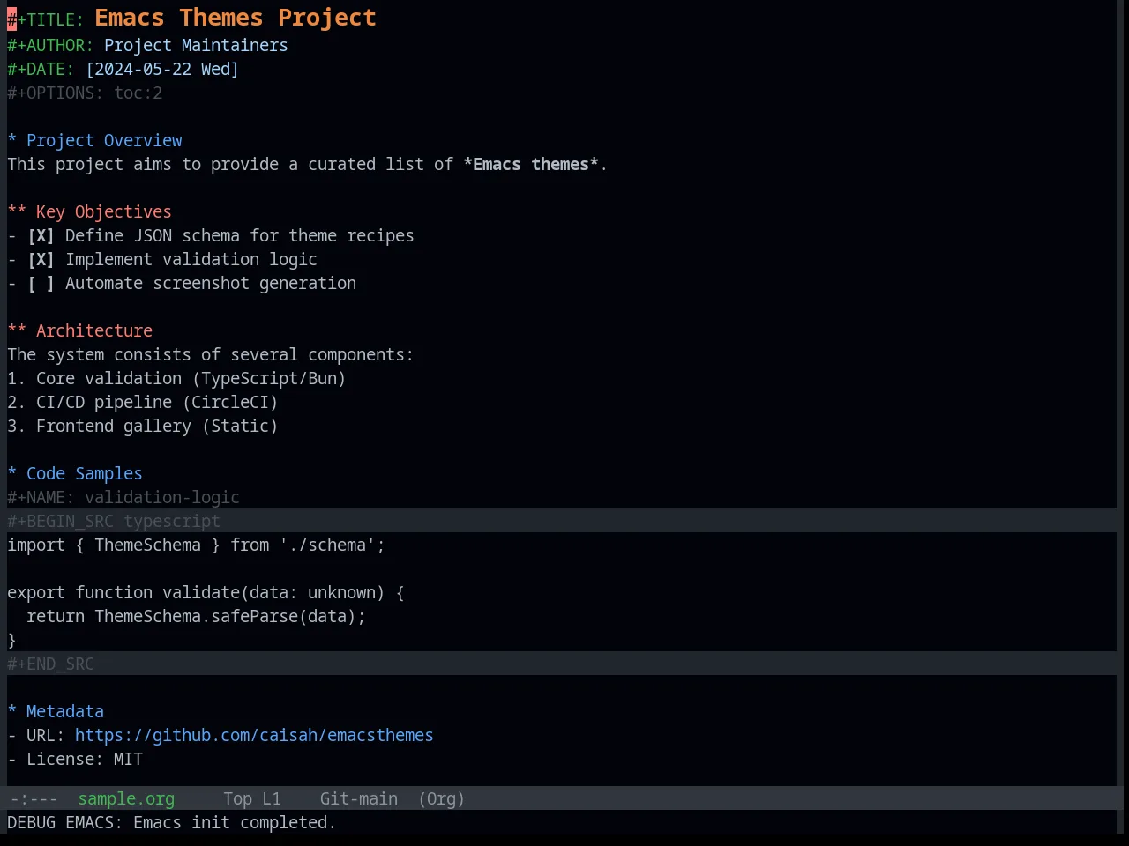Viewport: 1129px width, 846px height.
Task: Click the [2024-05-22 Wed] date stamp
Action: click(162, 70)
